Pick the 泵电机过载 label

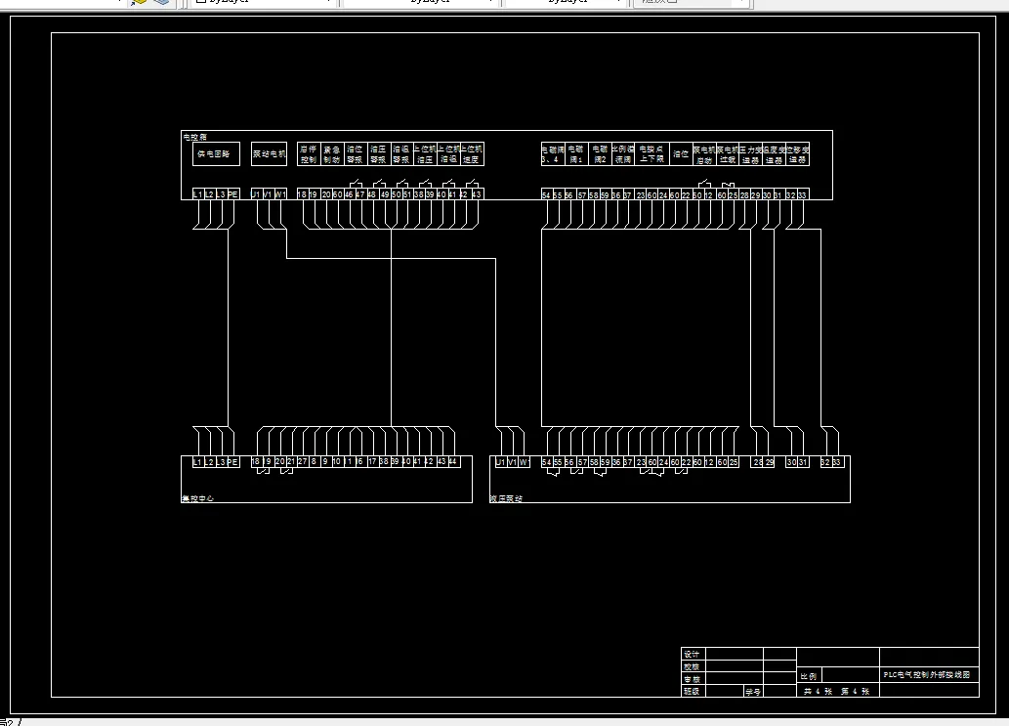[x=728, y=153]
